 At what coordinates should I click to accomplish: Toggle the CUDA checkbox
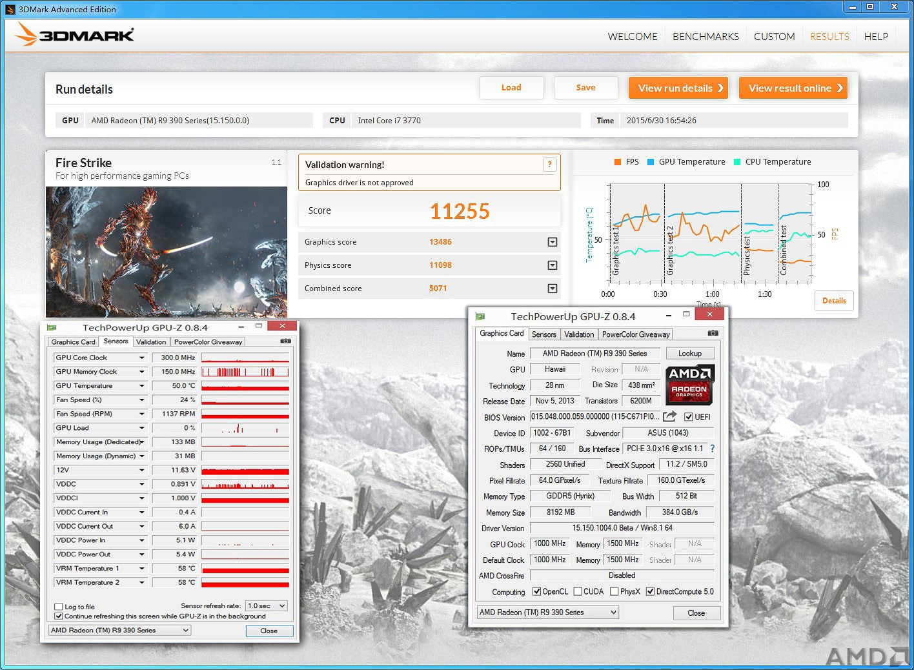point(578,591)
